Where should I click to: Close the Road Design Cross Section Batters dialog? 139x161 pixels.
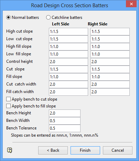131,4
